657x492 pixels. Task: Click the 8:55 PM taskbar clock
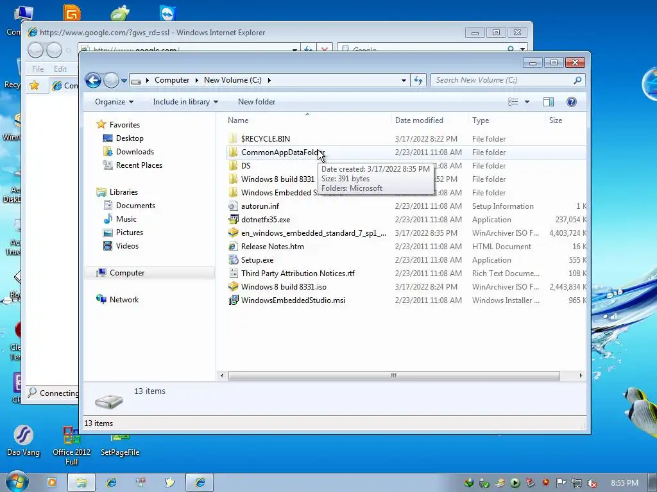(624, 483)
